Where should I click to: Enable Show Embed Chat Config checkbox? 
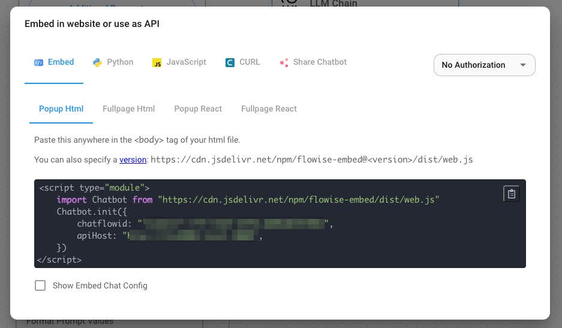pyautogui.click(x=40, y=285)
